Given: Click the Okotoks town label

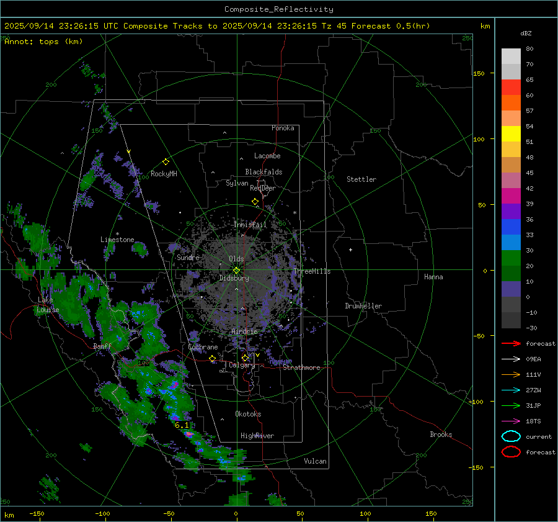Looking at the screenshot, I should (x=248, y=414).
